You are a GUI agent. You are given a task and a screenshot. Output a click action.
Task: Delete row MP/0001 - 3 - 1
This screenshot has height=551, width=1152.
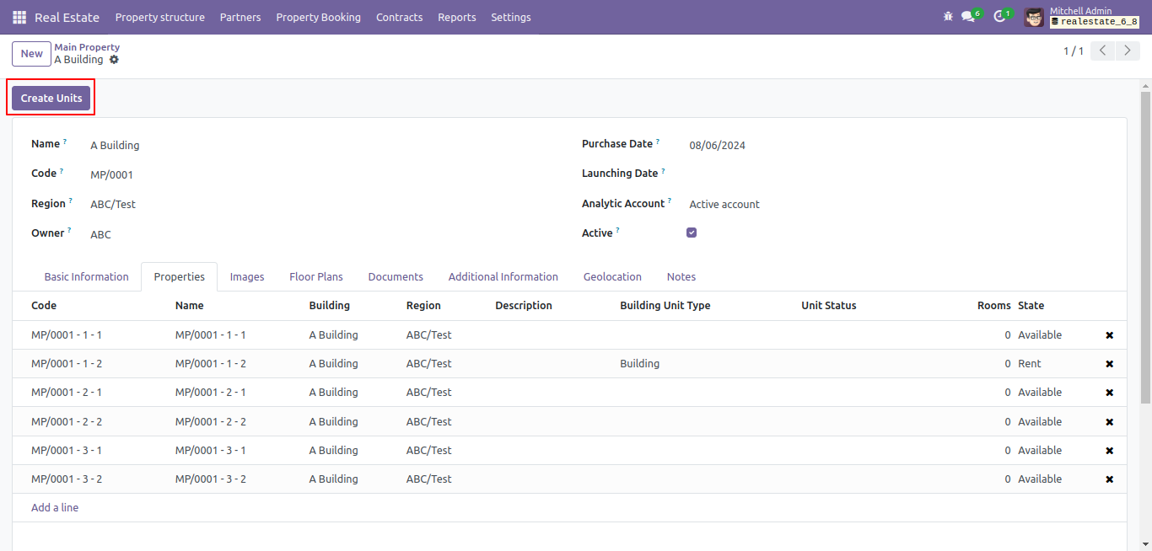[x=1110, y=451]
